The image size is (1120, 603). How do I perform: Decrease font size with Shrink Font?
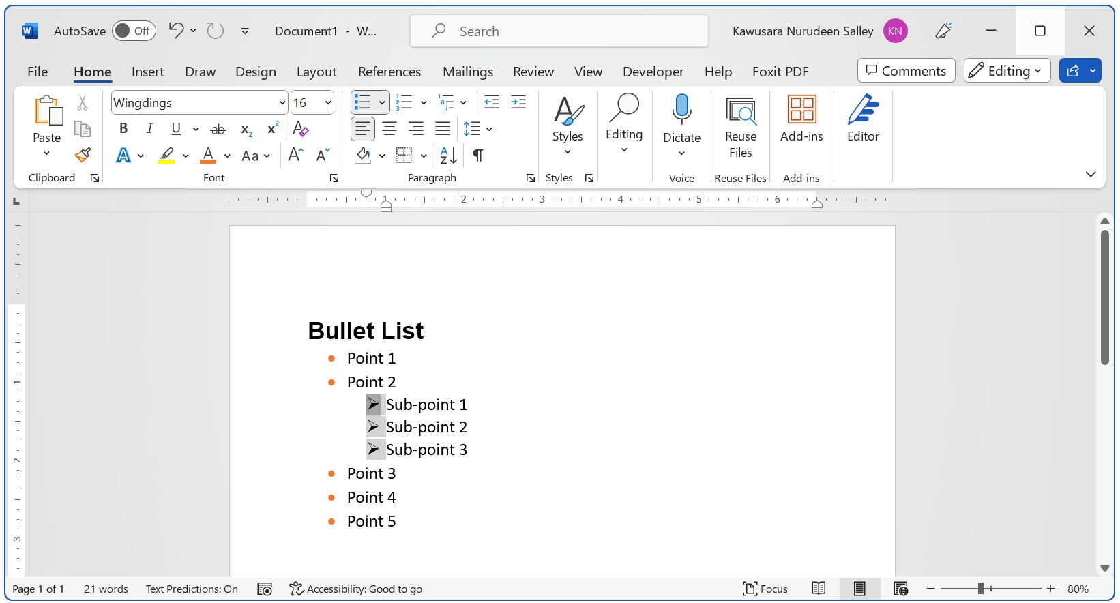(323, 155)
